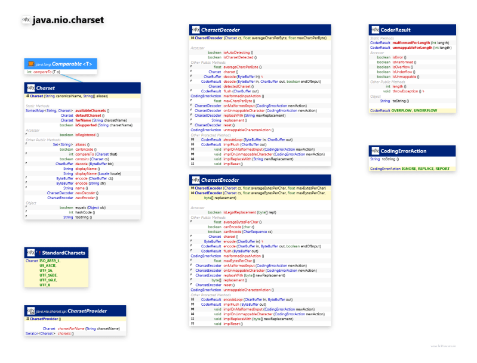The image size is (477, 363).
Task: Click isUnmappable in CoderResult
Action: [x=404, y=77]
